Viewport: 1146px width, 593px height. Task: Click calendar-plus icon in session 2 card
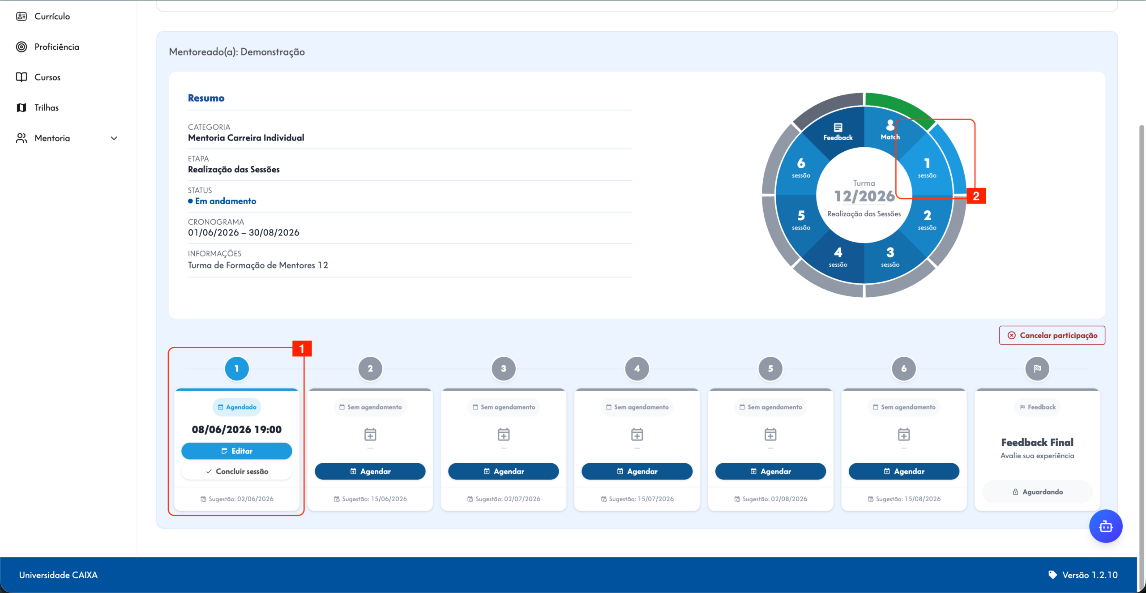click(x=370, y=434)
